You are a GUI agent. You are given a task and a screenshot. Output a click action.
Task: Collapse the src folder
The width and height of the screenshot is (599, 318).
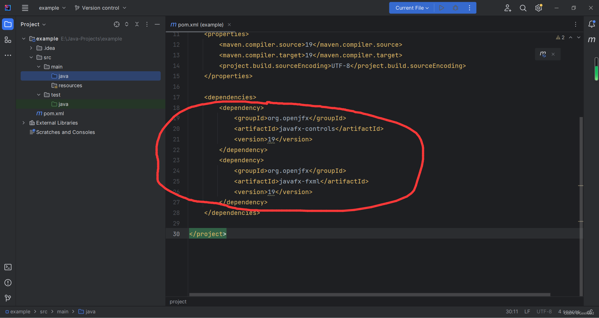tap(31, 57)
